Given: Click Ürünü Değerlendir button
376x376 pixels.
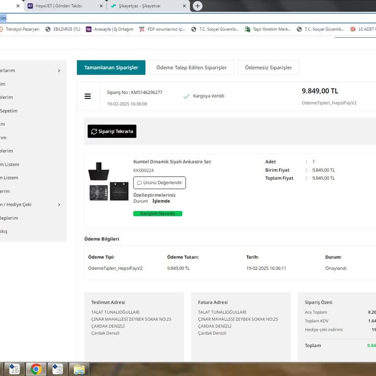Looking at the screenshot, I should pos(160,183).
